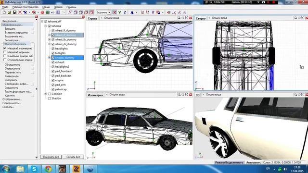Open the Выделение command group

(10, 21)
